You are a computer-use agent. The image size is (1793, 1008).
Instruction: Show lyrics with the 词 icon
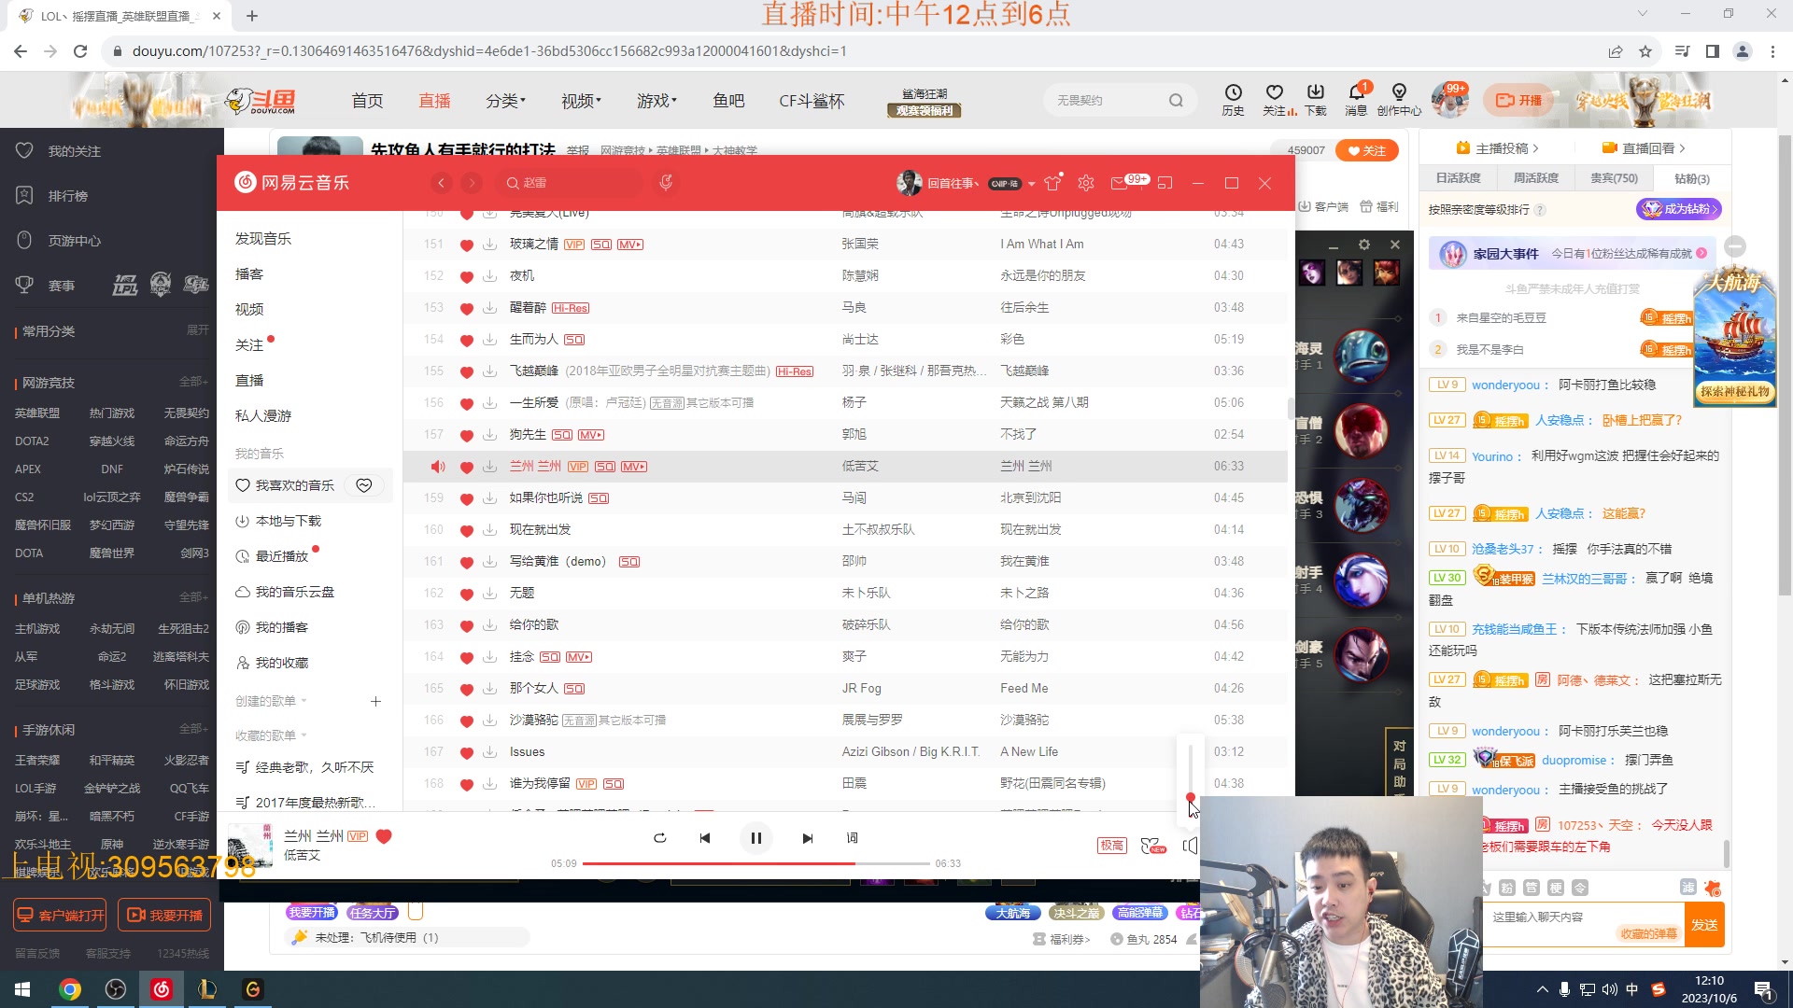point(852,838)
